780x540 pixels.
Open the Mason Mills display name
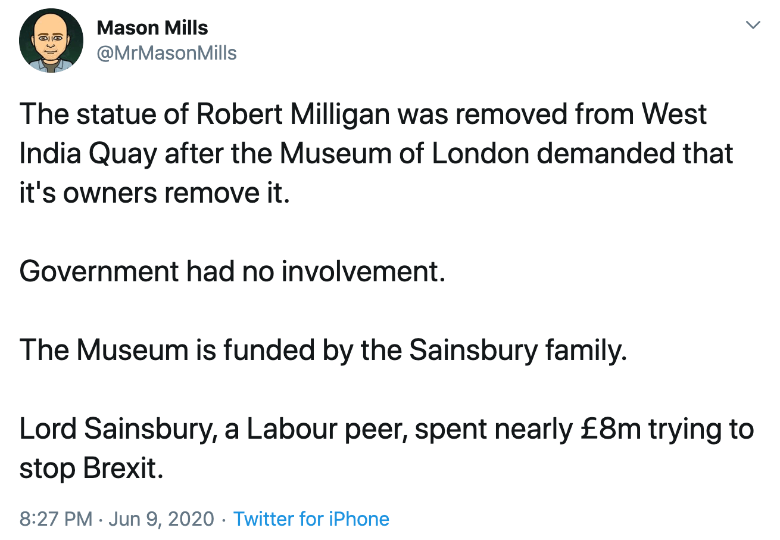[x=152, y=27]
